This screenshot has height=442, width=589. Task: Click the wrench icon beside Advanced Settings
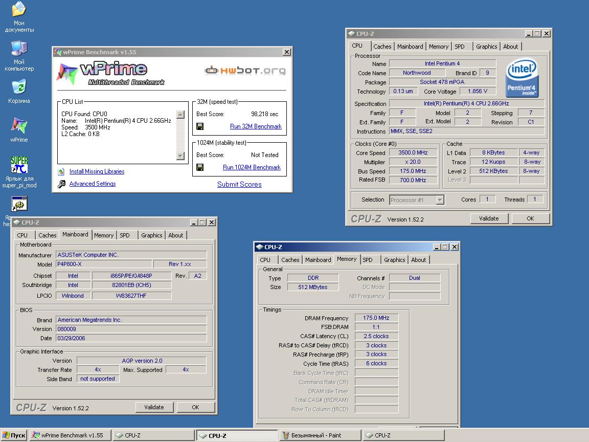[x=61, y=184]
